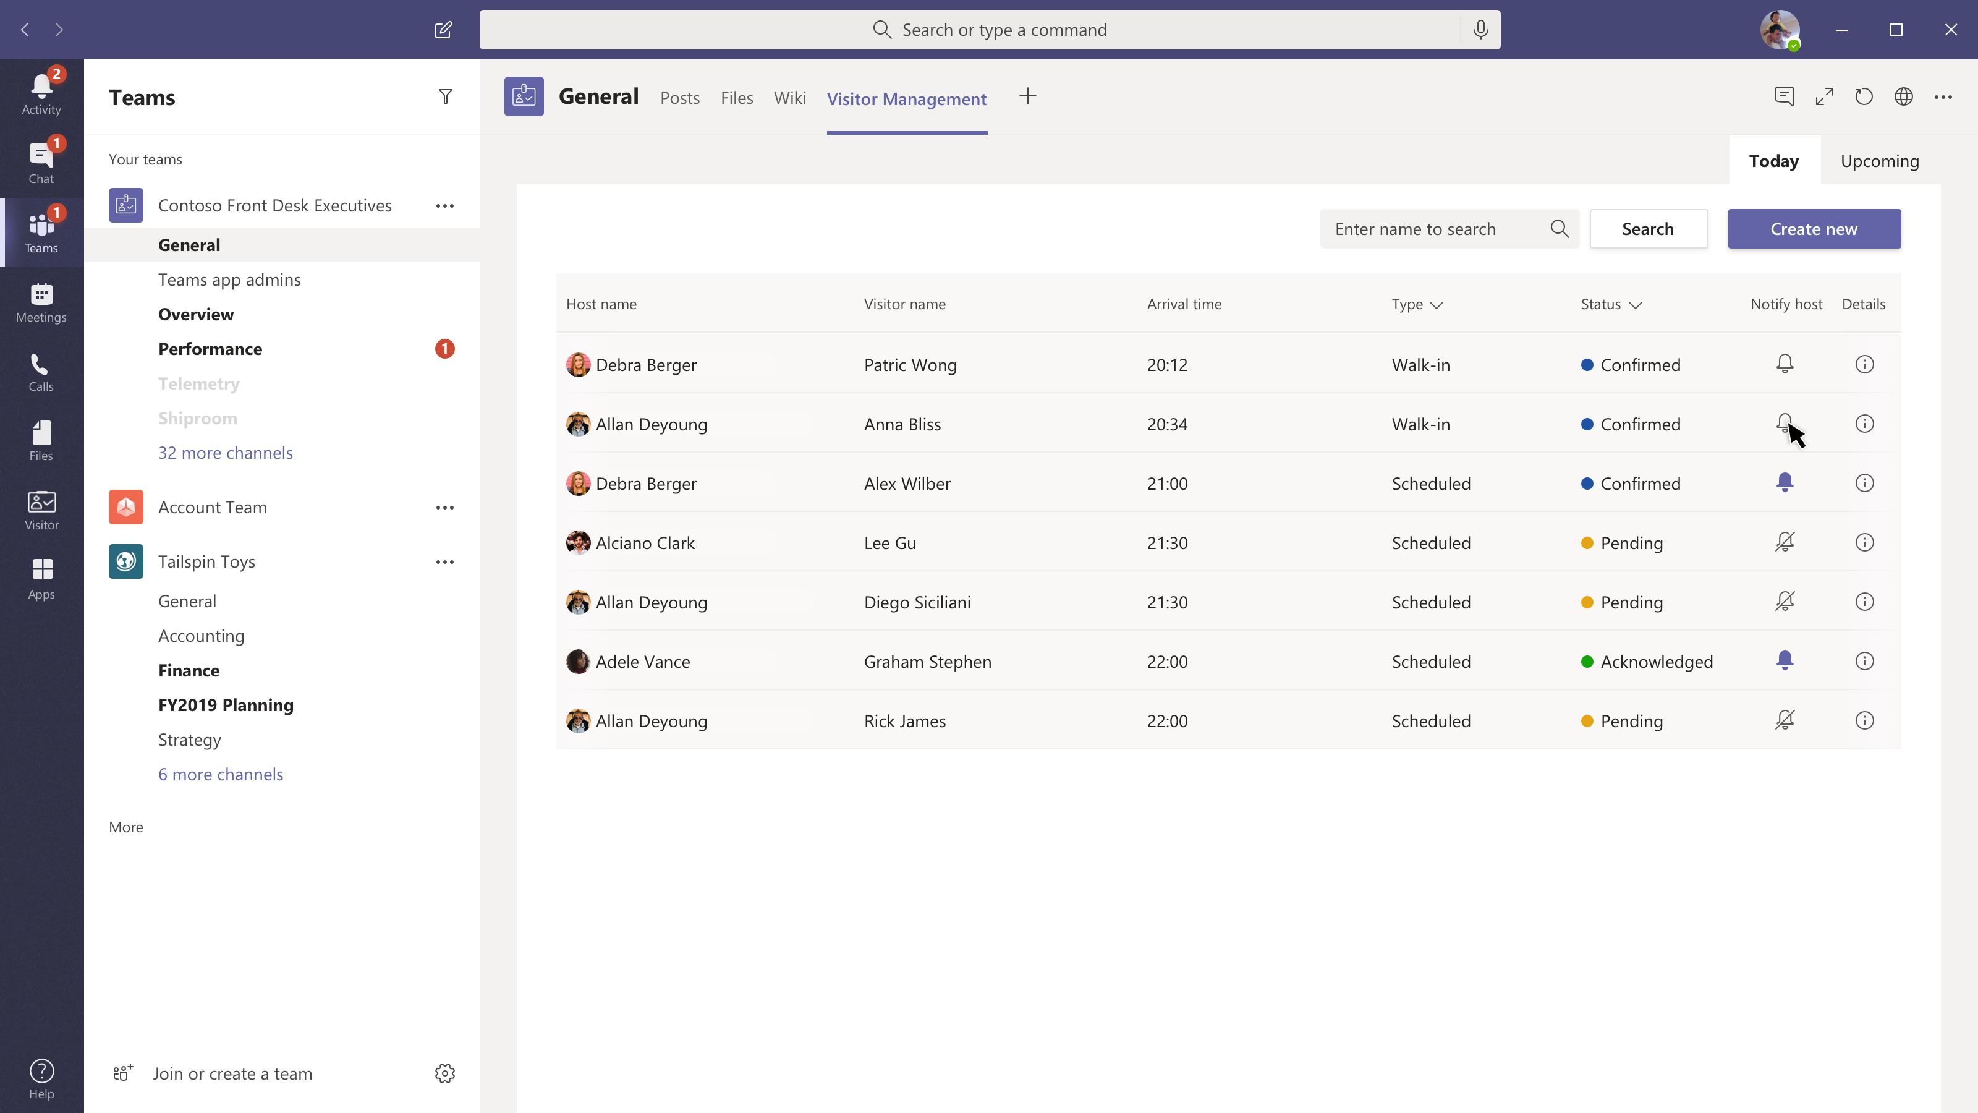This screenshot has width=1978, height=1113.
Task: Click the microphone icon in search bar
Action: [1480, 30]
